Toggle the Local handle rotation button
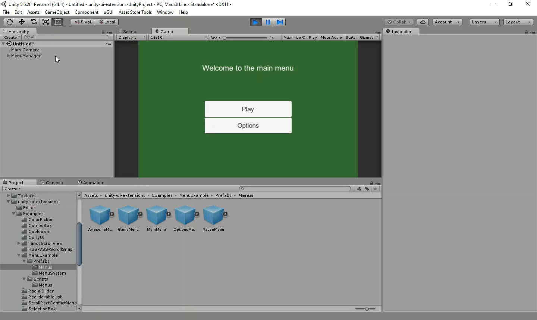The width and height of the screenshot is (537, 320). [107, 22]
